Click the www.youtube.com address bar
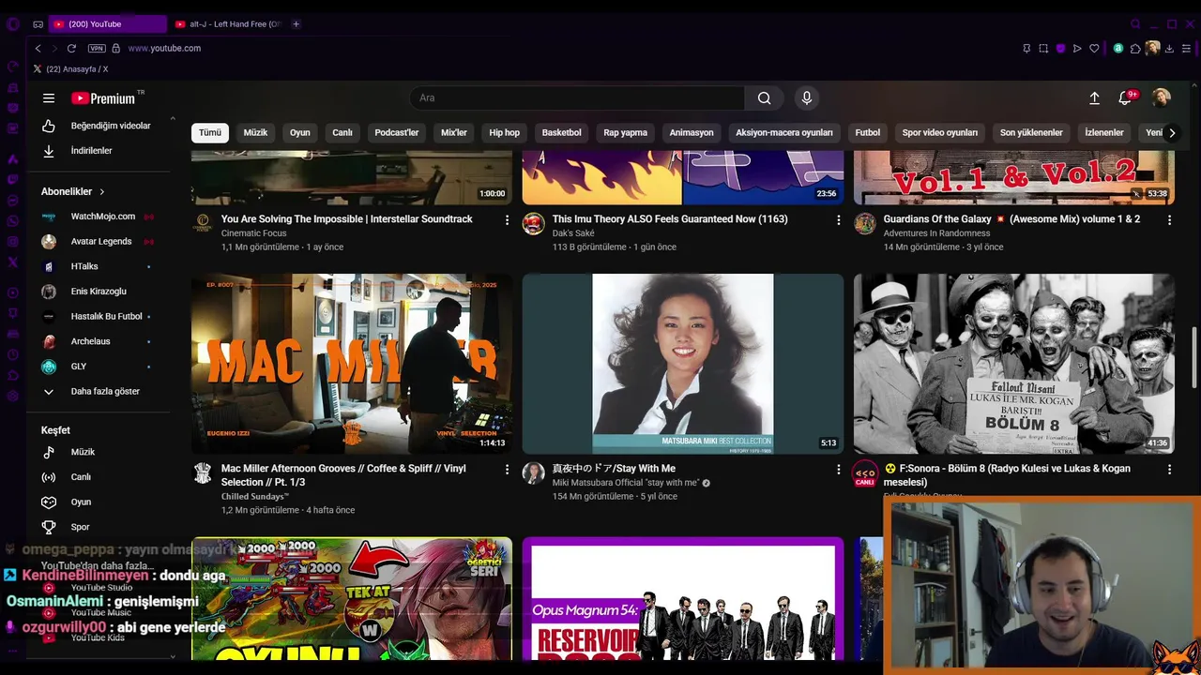 point(164,48)
